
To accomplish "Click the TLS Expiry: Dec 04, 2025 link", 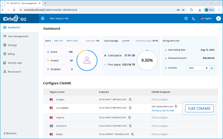I will click(x=163, y=110).
